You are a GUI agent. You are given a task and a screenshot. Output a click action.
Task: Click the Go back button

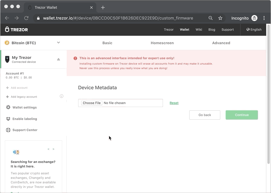pyautogui.click(x=205, y=115)
